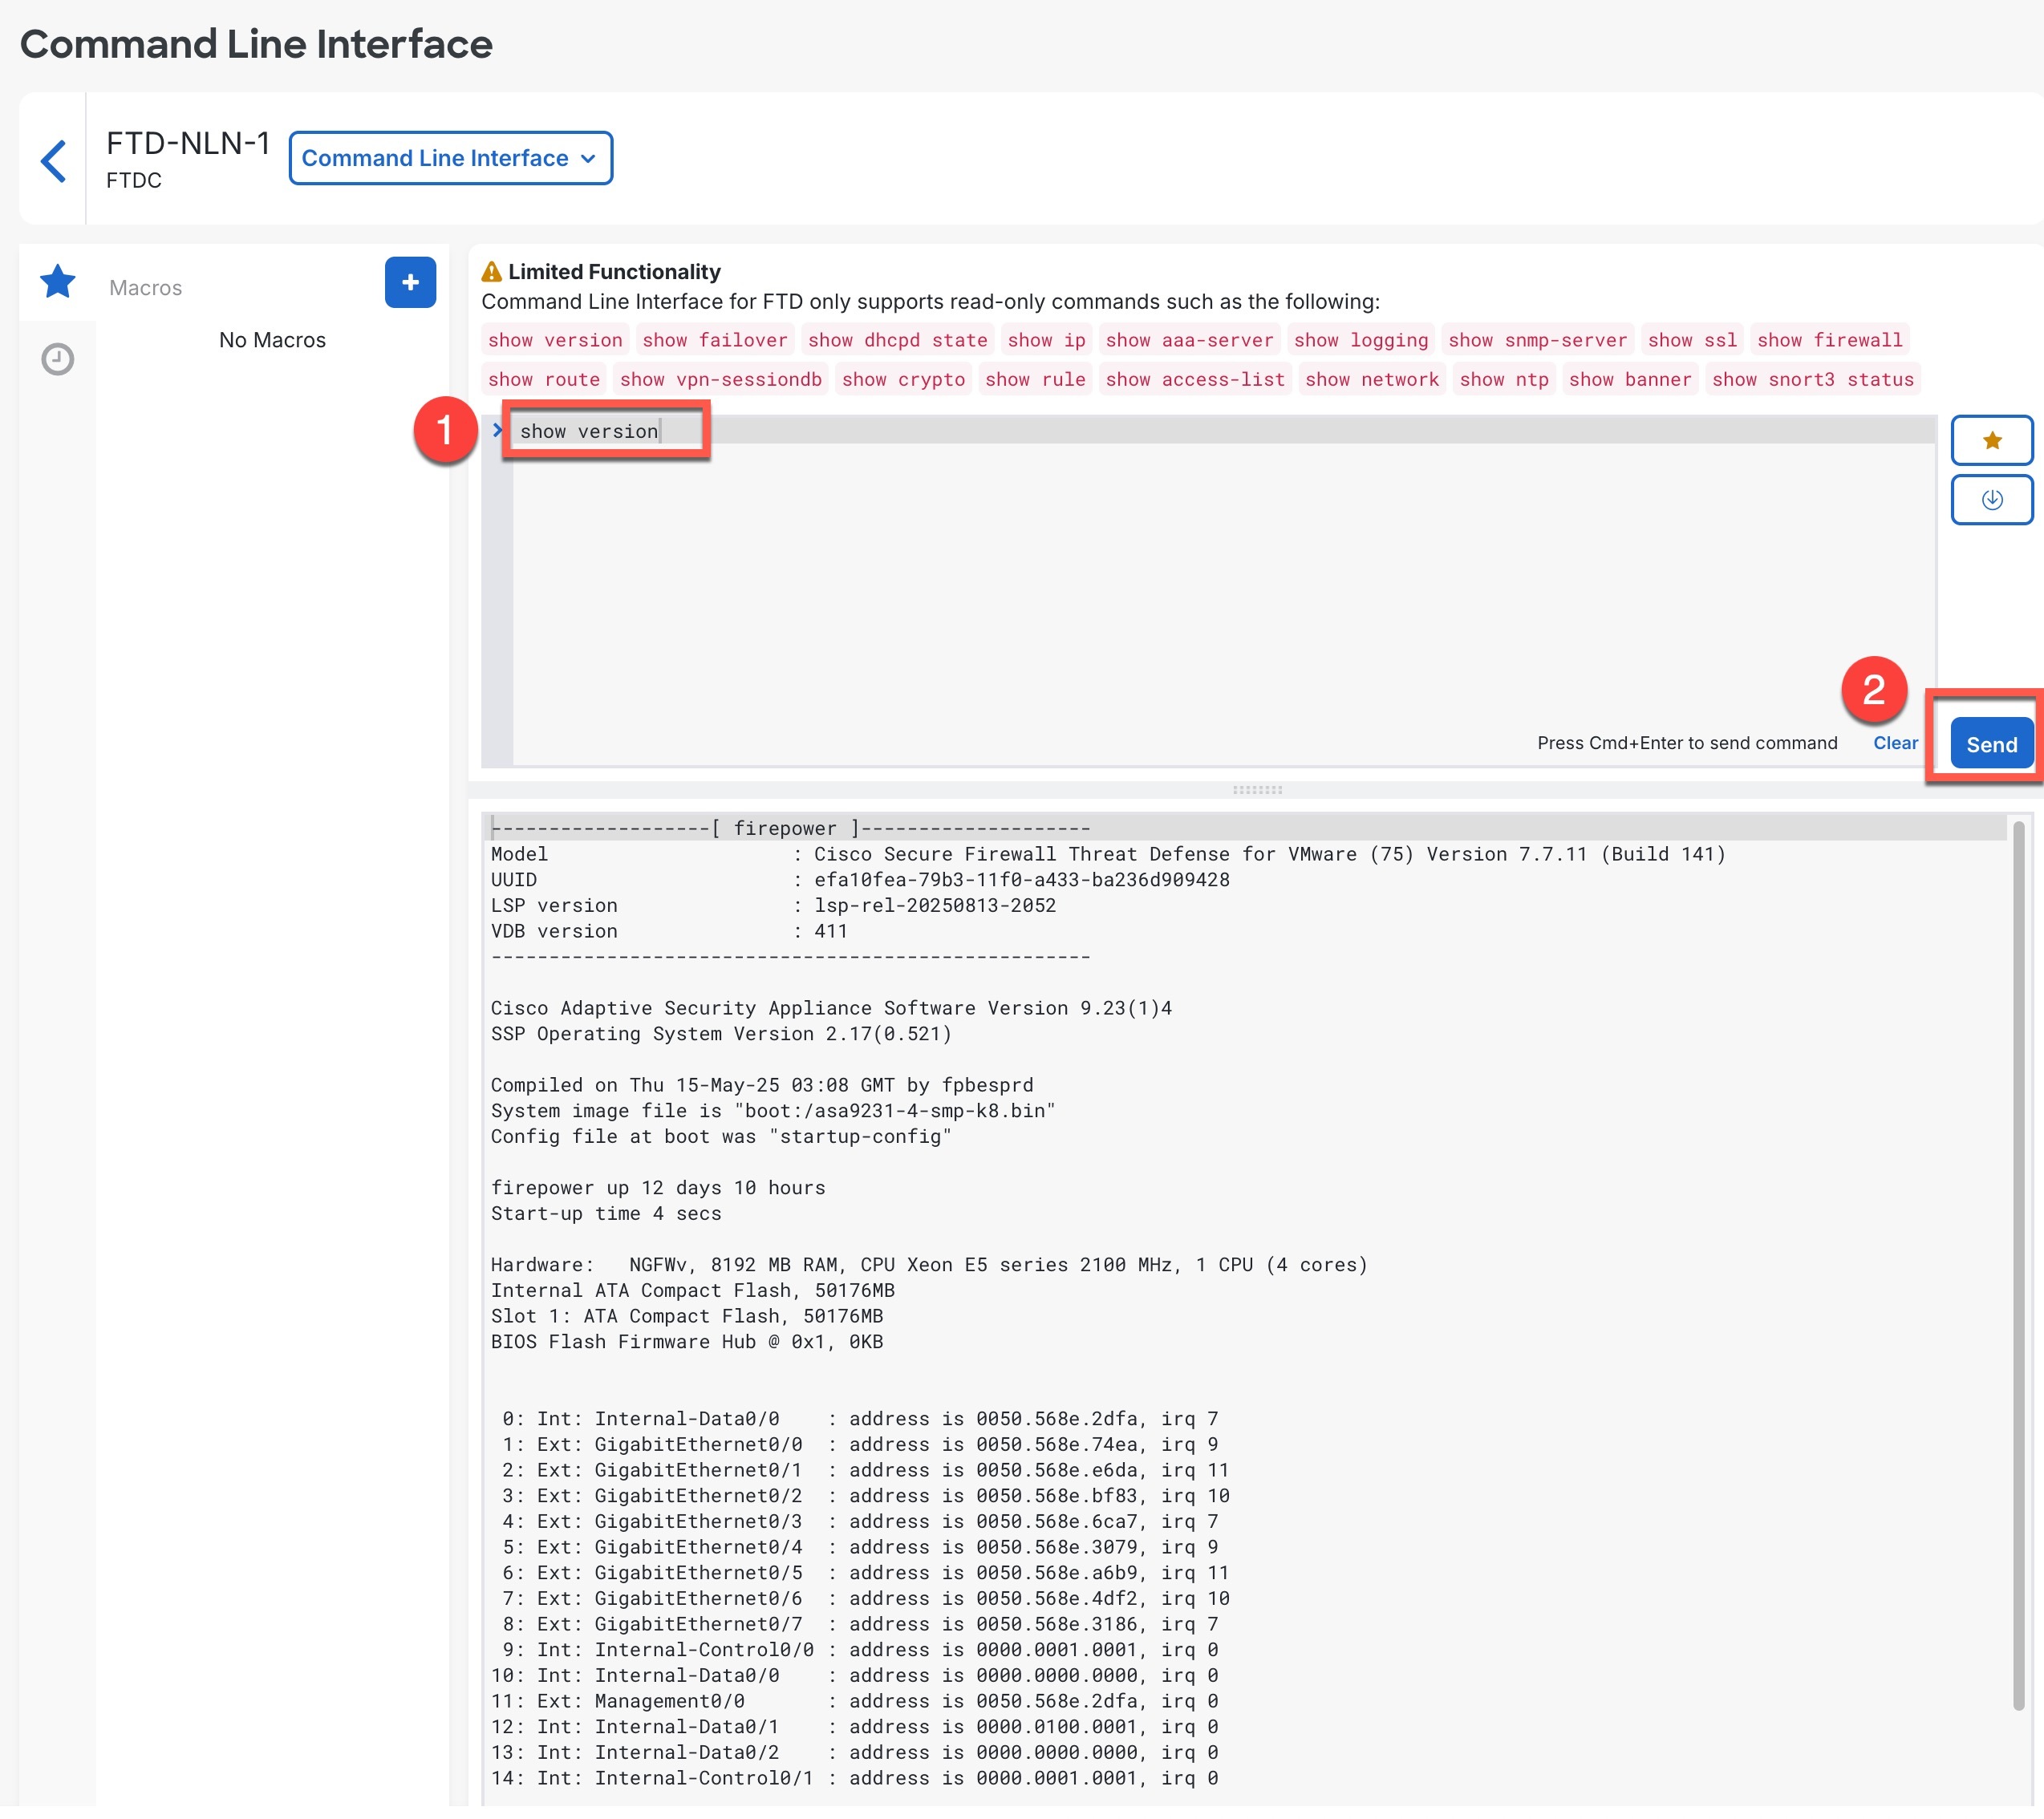This screenshot has height=1819, width=2044.
Task: Download output with the download icon button
Action: tap(1991, 500)
